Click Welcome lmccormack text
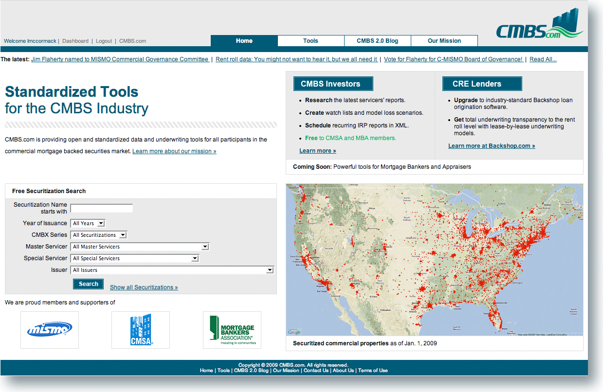 [30, 41]
